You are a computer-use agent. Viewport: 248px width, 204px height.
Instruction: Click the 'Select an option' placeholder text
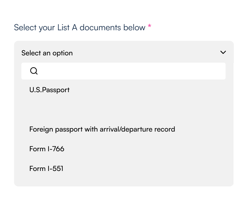click(47, 53)
